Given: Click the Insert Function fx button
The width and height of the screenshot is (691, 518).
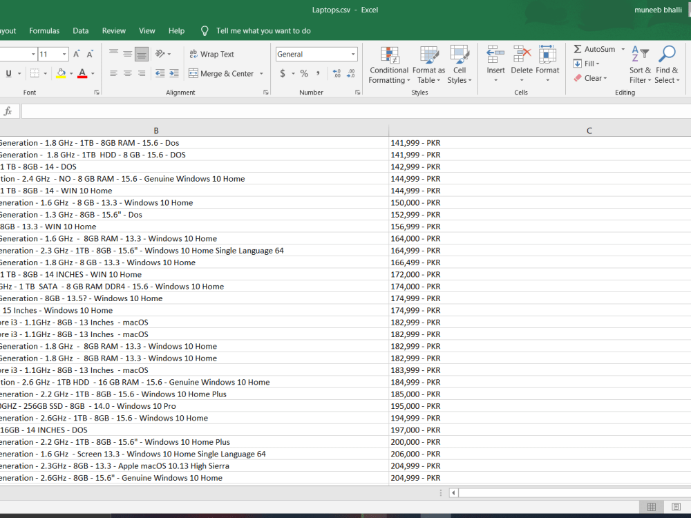Looking at the screenshot, I should [8, 111].
